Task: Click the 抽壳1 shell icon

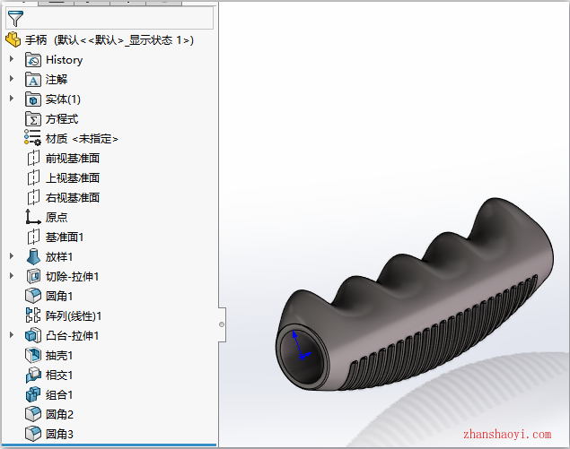Action: click(x=33, y=355)
